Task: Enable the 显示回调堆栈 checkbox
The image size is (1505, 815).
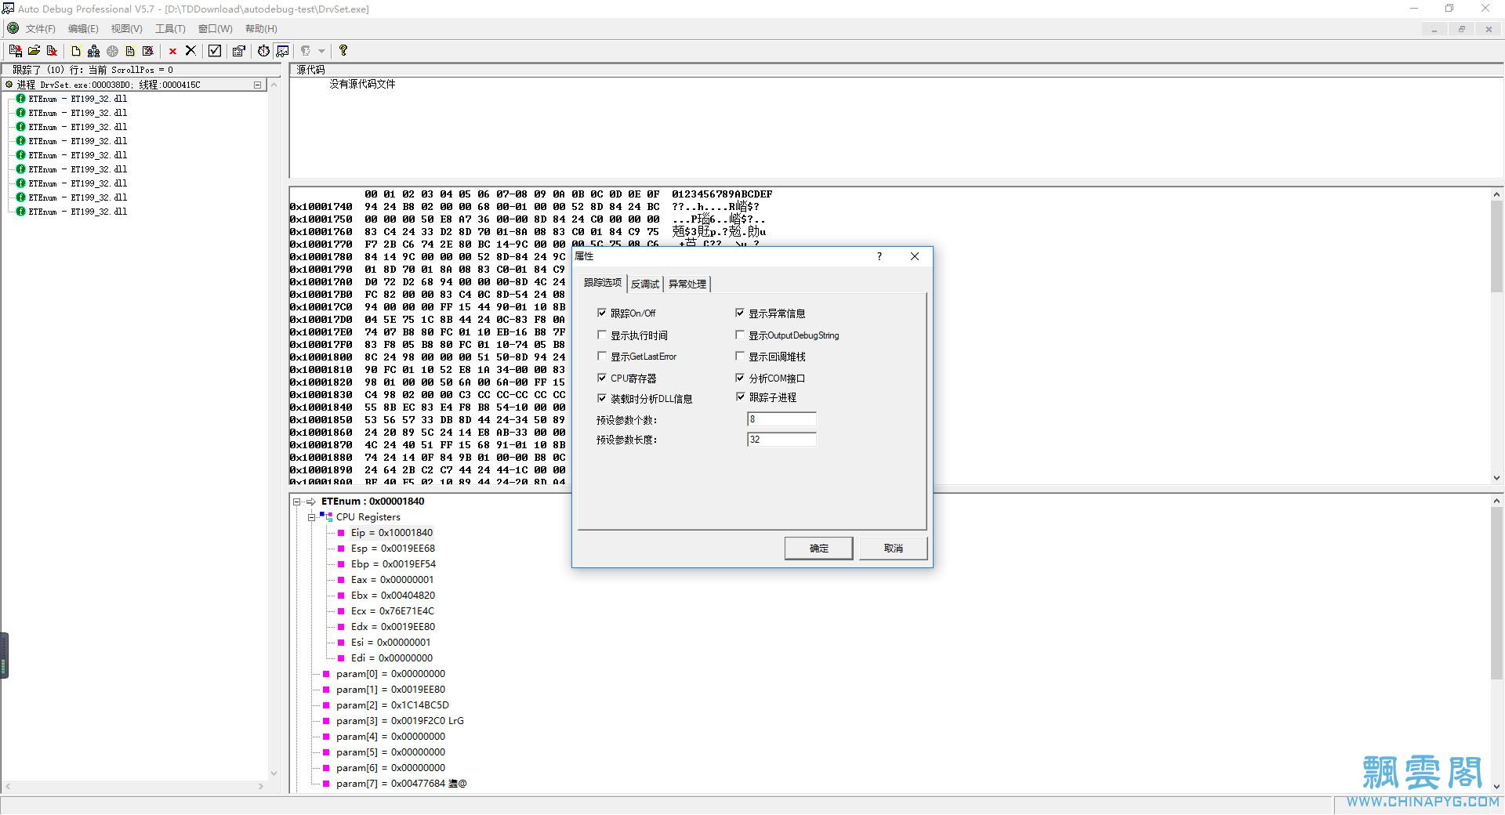Action: 740,356
